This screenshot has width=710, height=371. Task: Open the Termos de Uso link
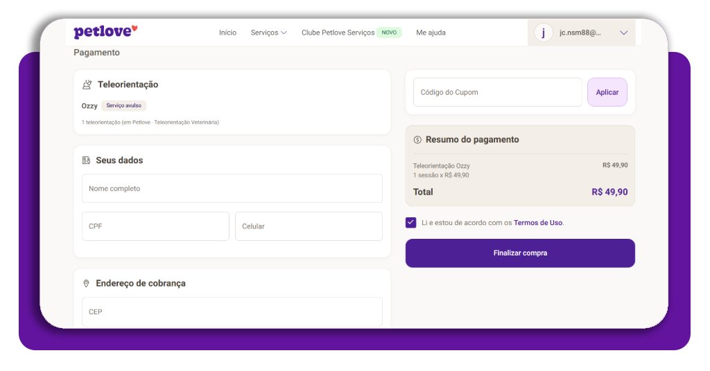tap(538, 223)
